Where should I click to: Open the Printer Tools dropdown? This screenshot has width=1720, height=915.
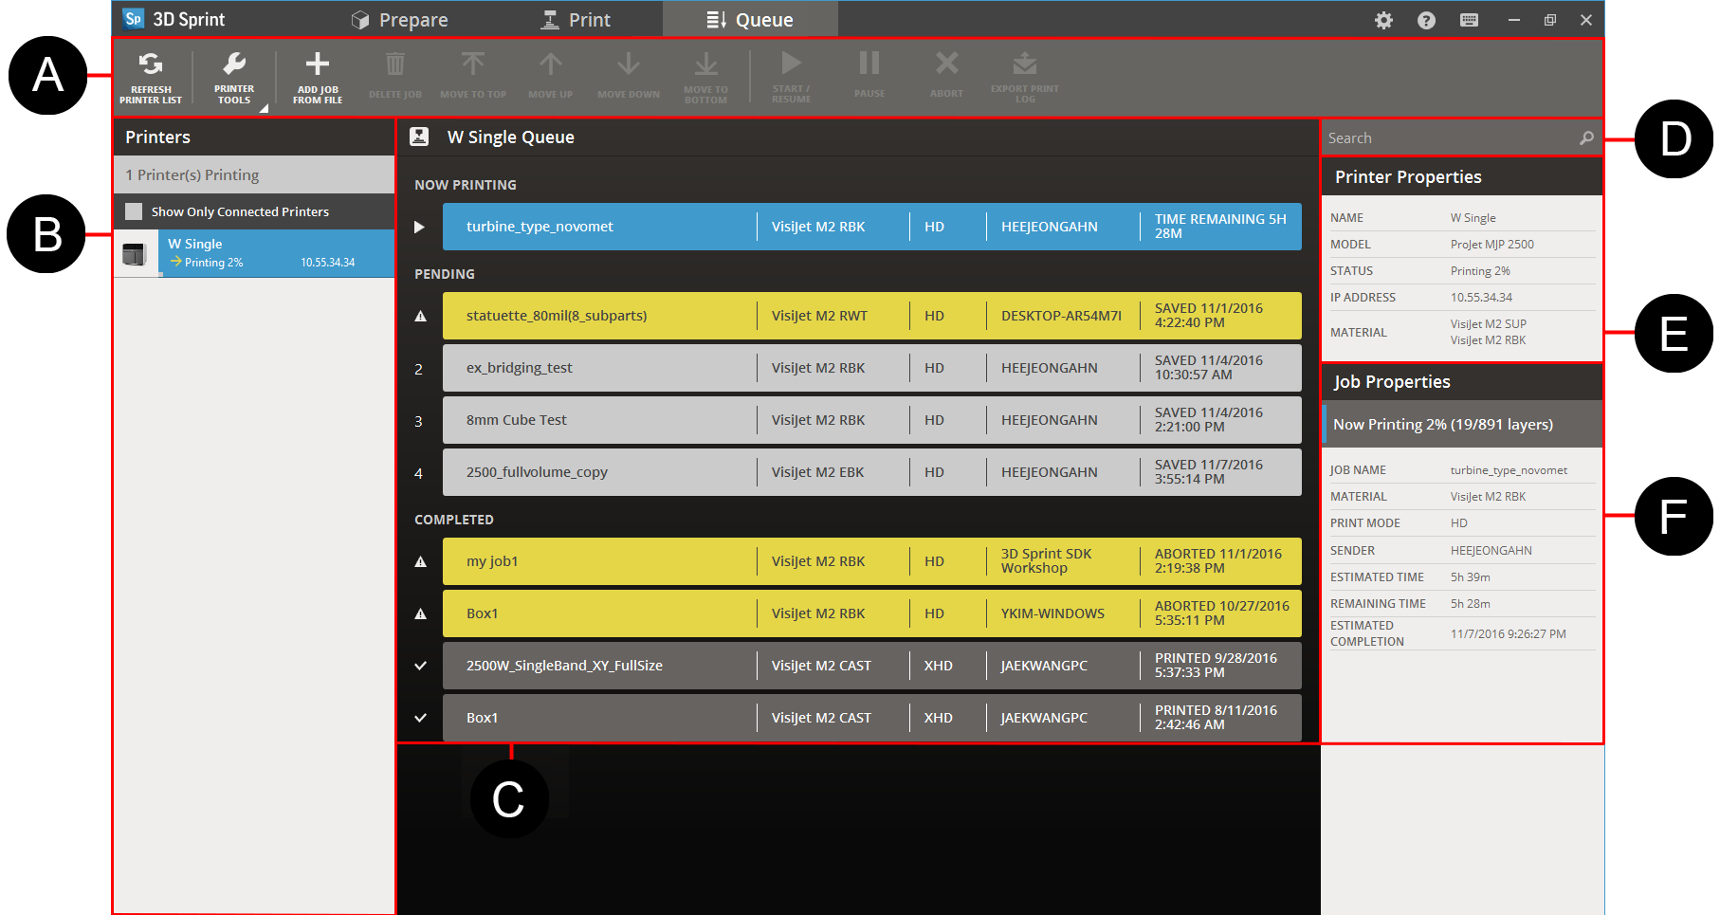234,76
